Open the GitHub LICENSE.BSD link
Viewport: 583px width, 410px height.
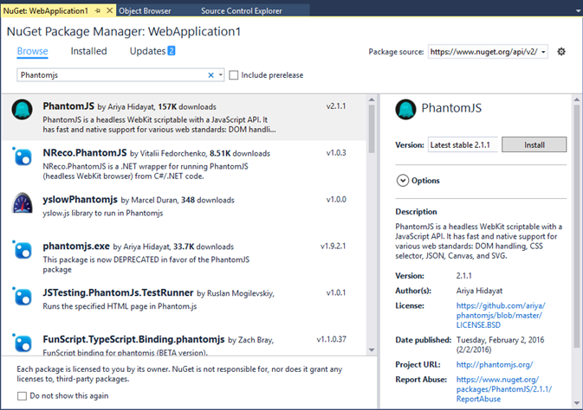501,316
